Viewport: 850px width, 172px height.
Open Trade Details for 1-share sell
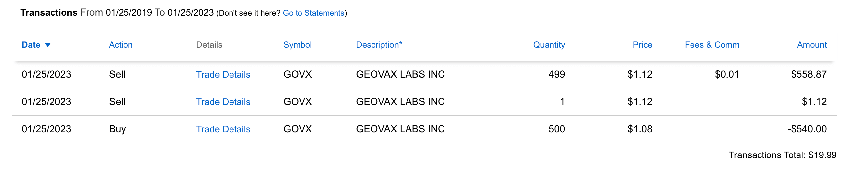(223, 102)
